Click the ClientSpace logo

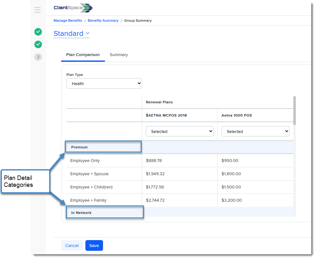pos(73,8)
